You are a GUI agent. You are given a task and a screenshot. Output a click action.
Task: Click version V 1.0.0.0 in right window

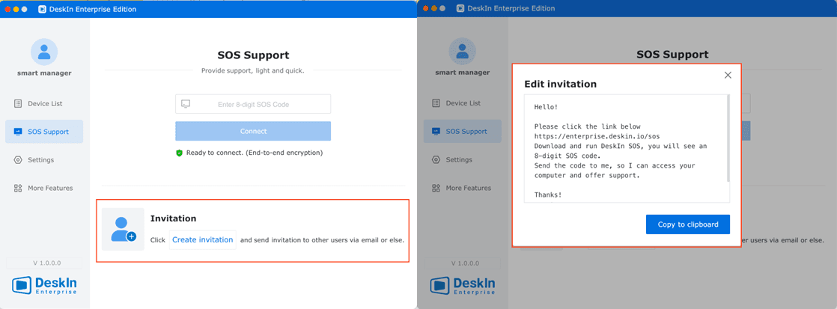462,263
